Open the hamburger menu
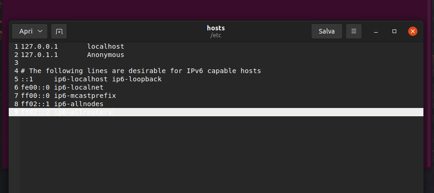 point(354,32)
